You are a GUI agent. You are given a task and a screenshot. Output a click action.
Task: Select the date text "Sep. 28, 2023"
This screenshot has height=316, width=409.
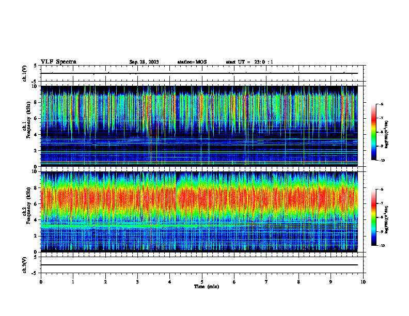coord(144,62)
